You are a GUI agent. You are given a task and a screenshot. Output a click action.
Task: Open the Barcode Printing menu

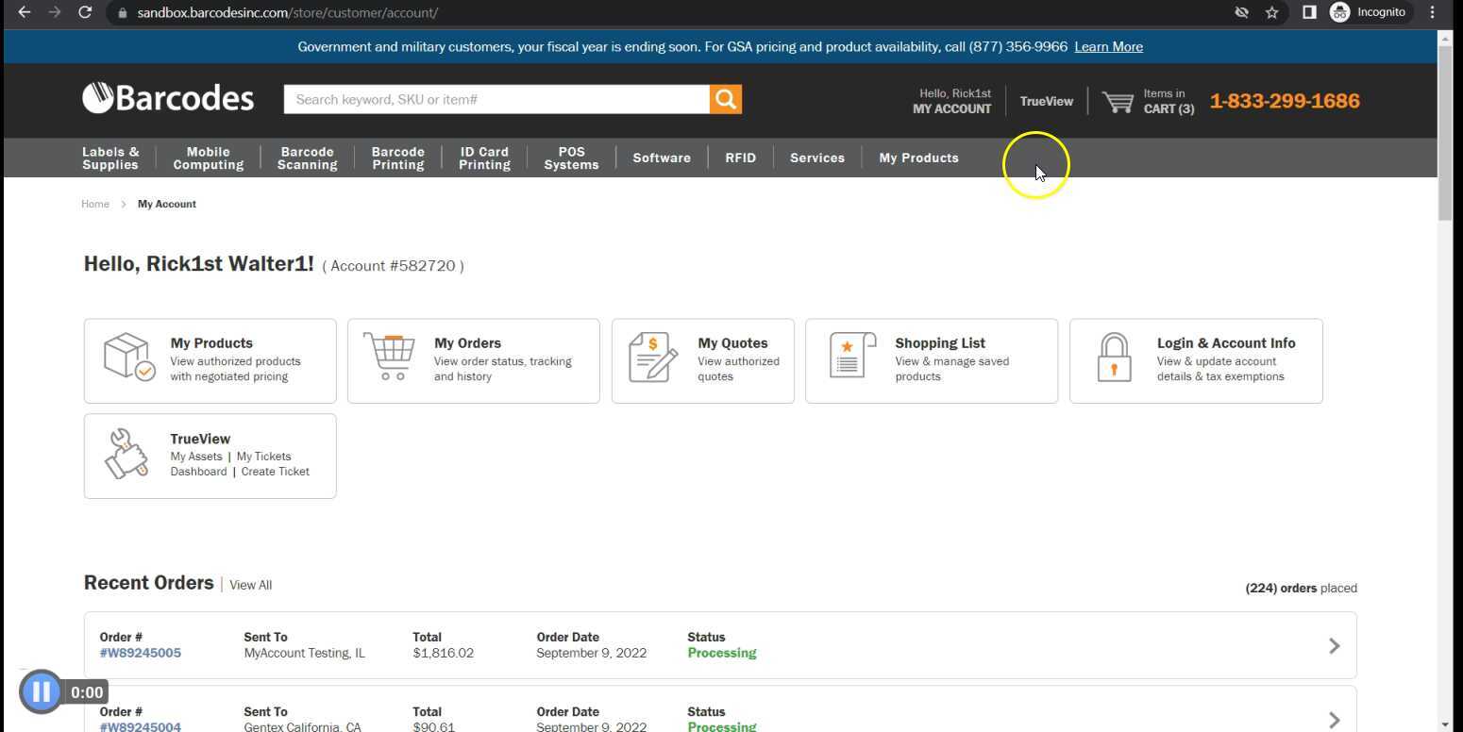point(397,158)
